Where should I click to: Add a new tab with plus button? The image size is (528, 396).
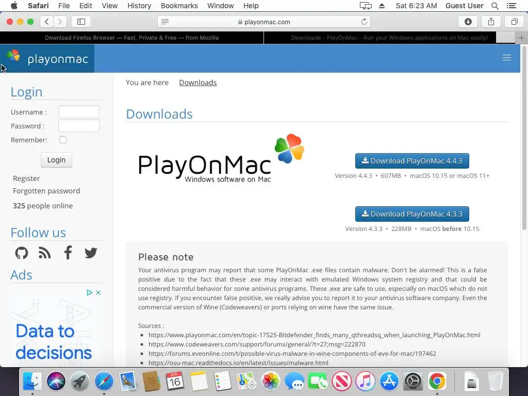(521, 38)
